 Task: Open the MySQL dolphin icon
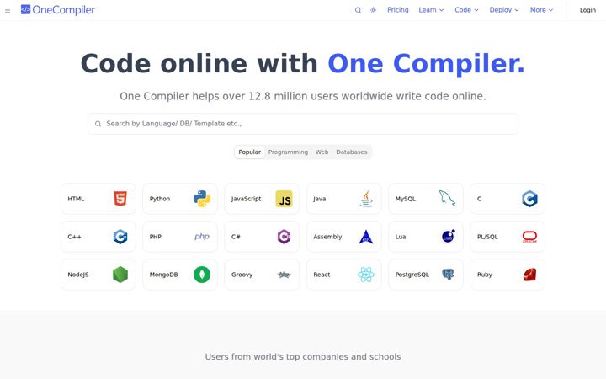coord(448,199)
